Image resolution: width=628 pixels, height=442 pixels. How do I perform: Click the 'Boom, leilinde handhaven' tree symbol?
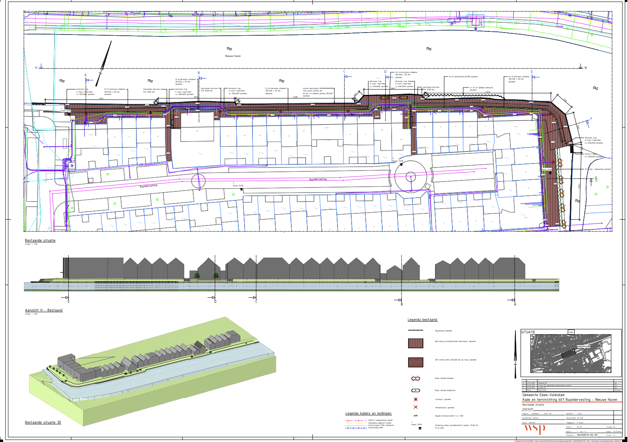click(x=416, y=391)
